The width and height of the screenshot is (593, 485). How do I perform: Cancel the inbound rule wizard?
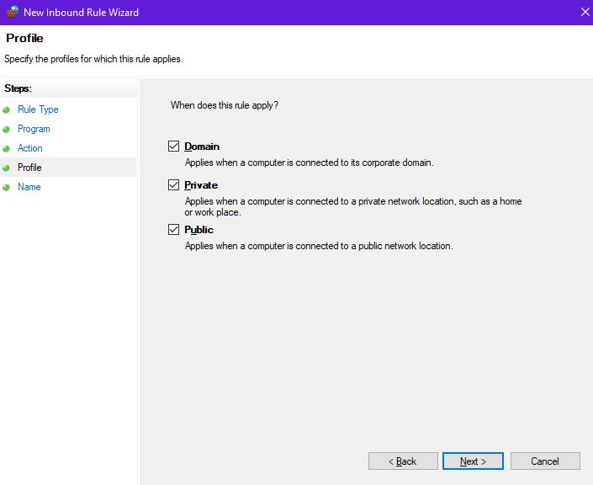coord(545,461)
